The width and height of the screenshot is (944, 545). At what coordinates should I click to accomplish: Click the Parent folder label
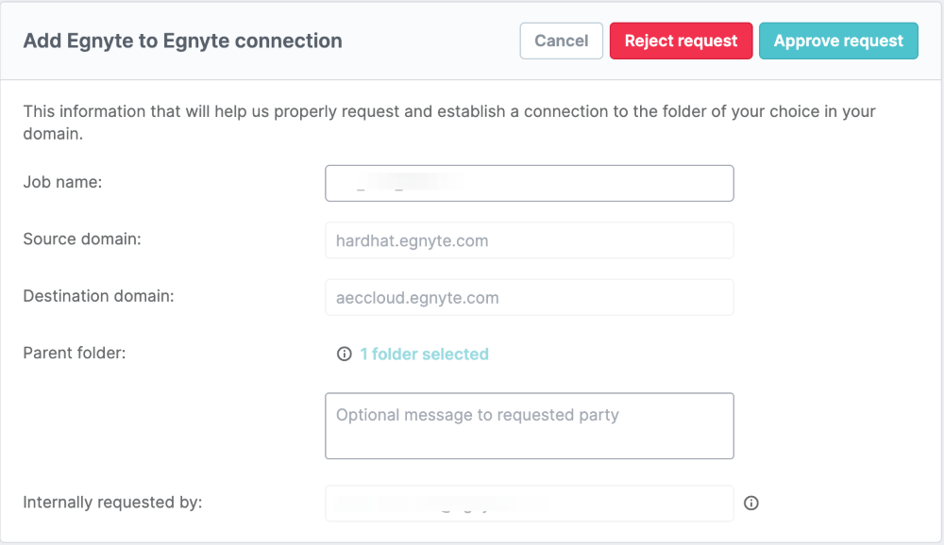click(x=74, y=353)
